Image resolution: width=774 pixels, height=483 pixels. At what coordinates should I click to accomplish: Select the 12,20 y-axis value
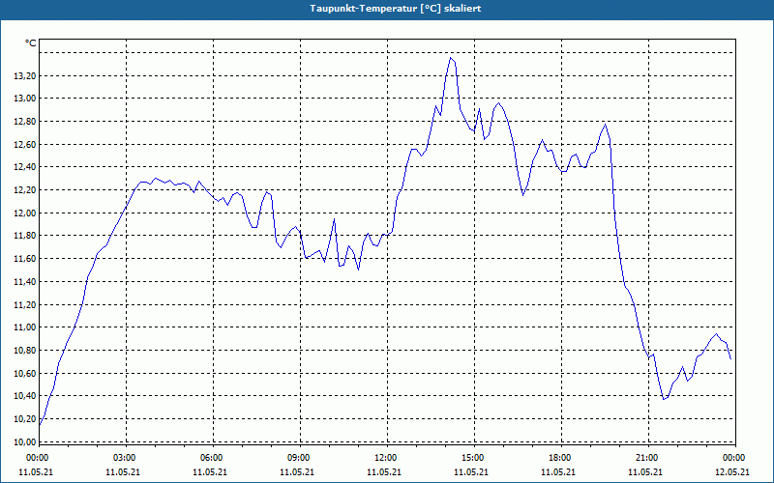tap(26, 190)
